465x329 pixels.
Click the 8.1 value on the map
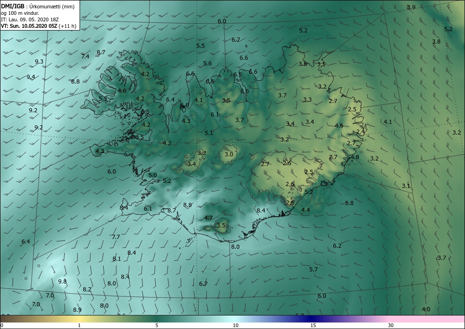tap(117, 259)
